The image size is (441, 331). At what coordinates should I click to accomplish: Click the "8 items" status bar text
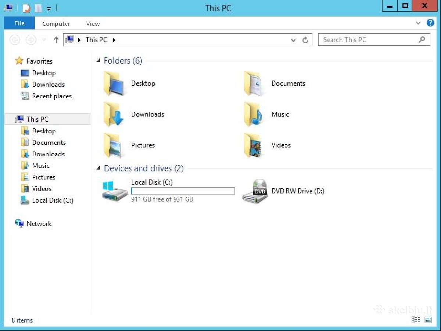pos(22,320)
